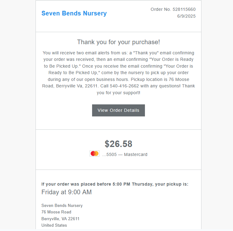The height and width of the screenshot is (231, 233).
Task: Click the '76 Moose Road' address line
Action: click(x=56, y=212)
